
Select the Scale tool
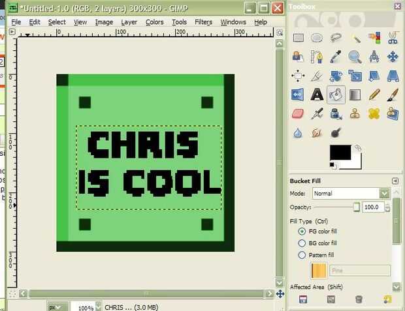click(355, 76)
